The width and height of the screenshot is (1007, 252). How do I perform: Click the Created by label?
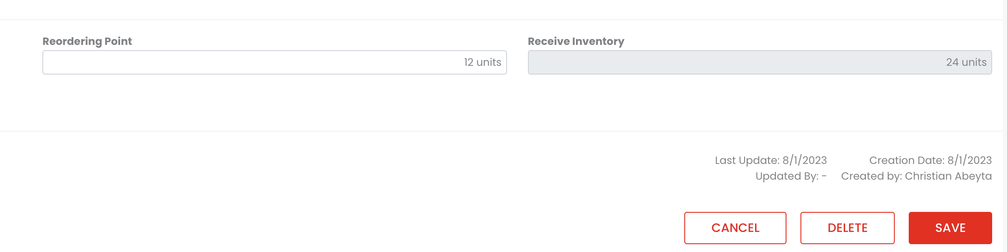(871, 176)
